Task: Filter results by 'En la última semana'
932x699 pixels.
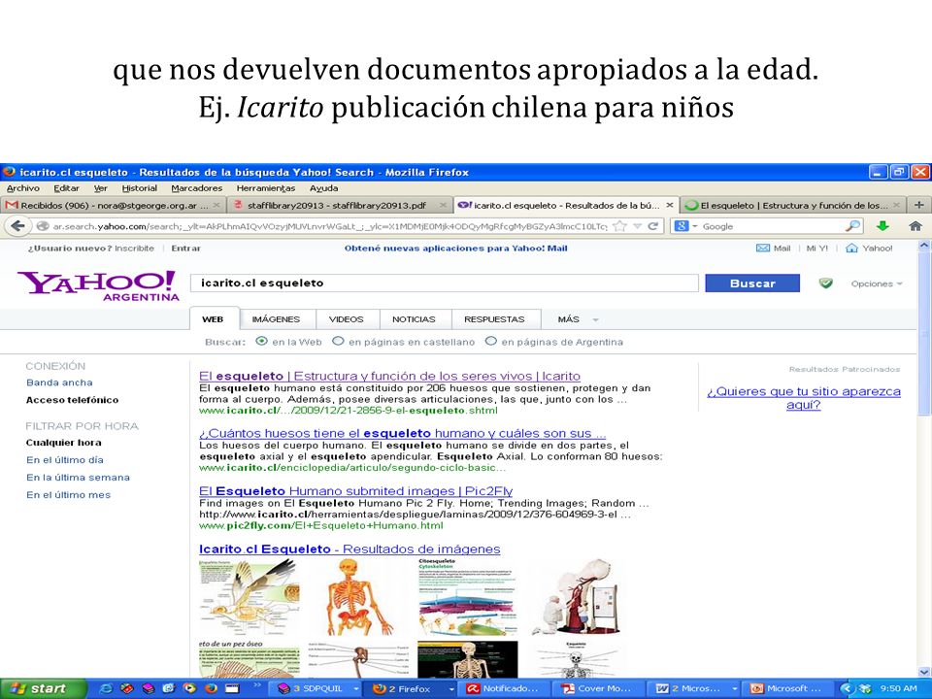Action: [78, 477]
